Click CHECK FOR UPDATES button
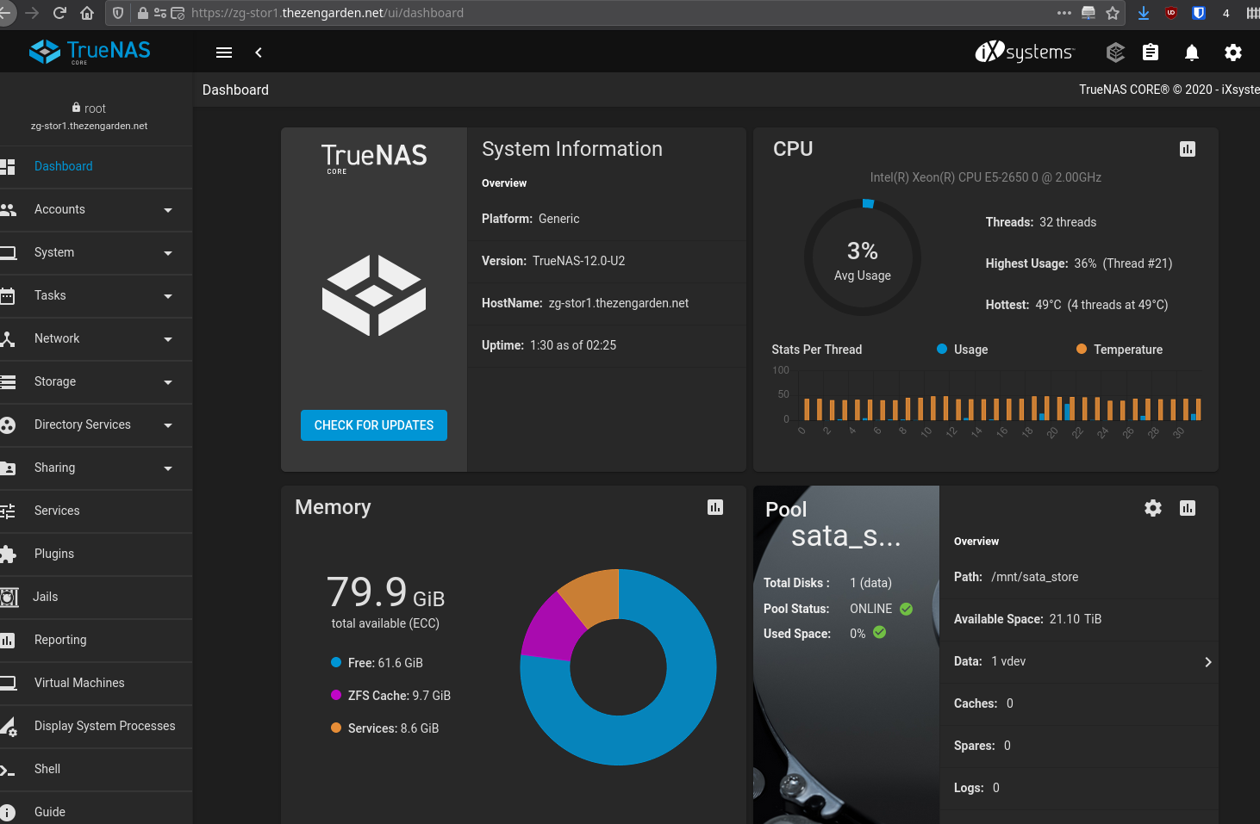Screen dimensions: 1260x824 374,425
